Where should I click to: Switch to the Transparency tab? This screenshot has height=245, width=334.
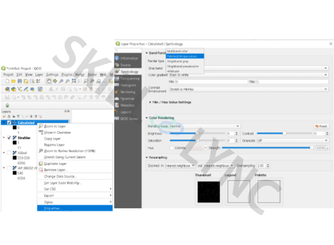click(x=128, y=79)
